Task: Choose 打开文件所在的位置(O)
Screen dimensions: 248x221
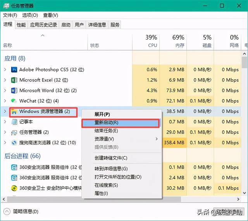Action: [122, 177]
